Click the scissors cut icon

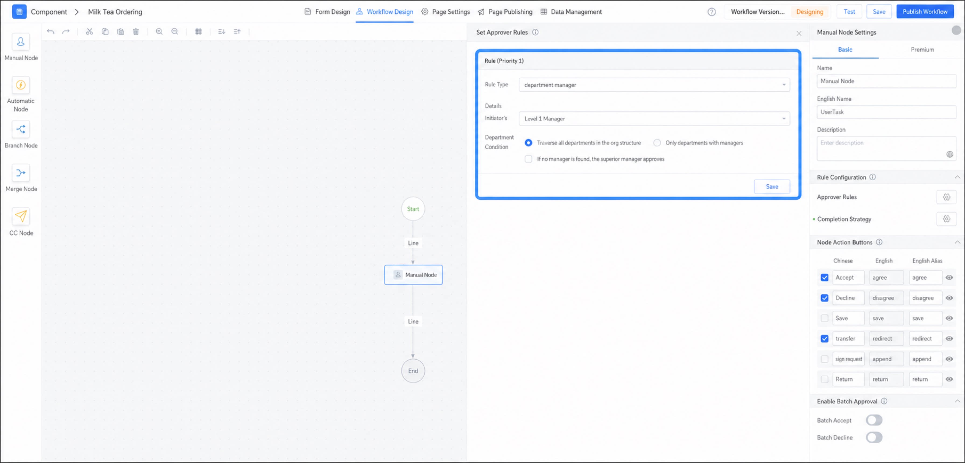pos(89,31)
